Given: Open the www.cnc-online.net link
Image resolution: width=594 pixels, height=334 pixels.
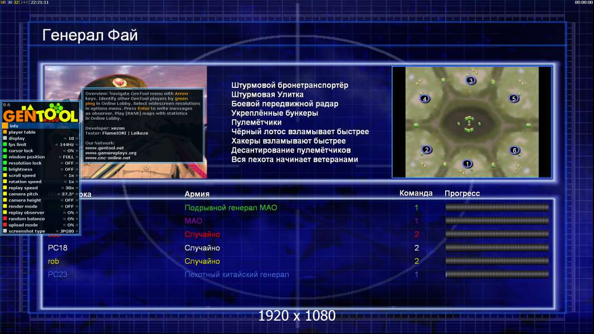Looking at the screenshot, I should [108, 158].
